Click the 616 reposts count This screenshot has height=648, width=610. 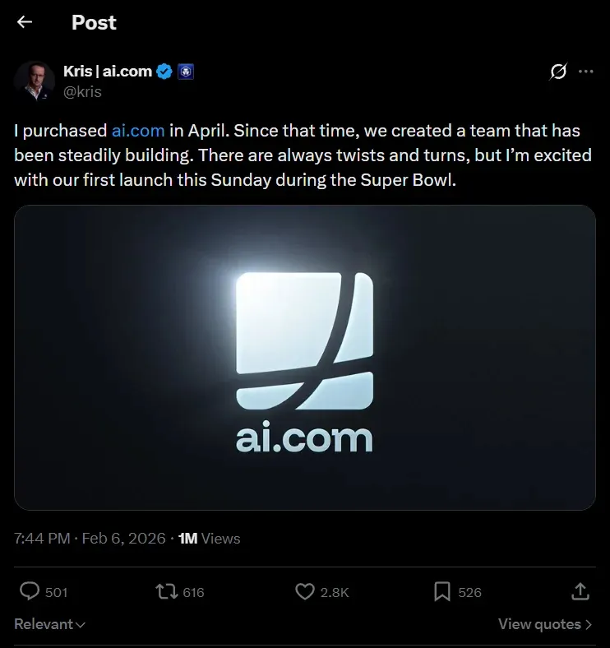click(x=193, y=592)
